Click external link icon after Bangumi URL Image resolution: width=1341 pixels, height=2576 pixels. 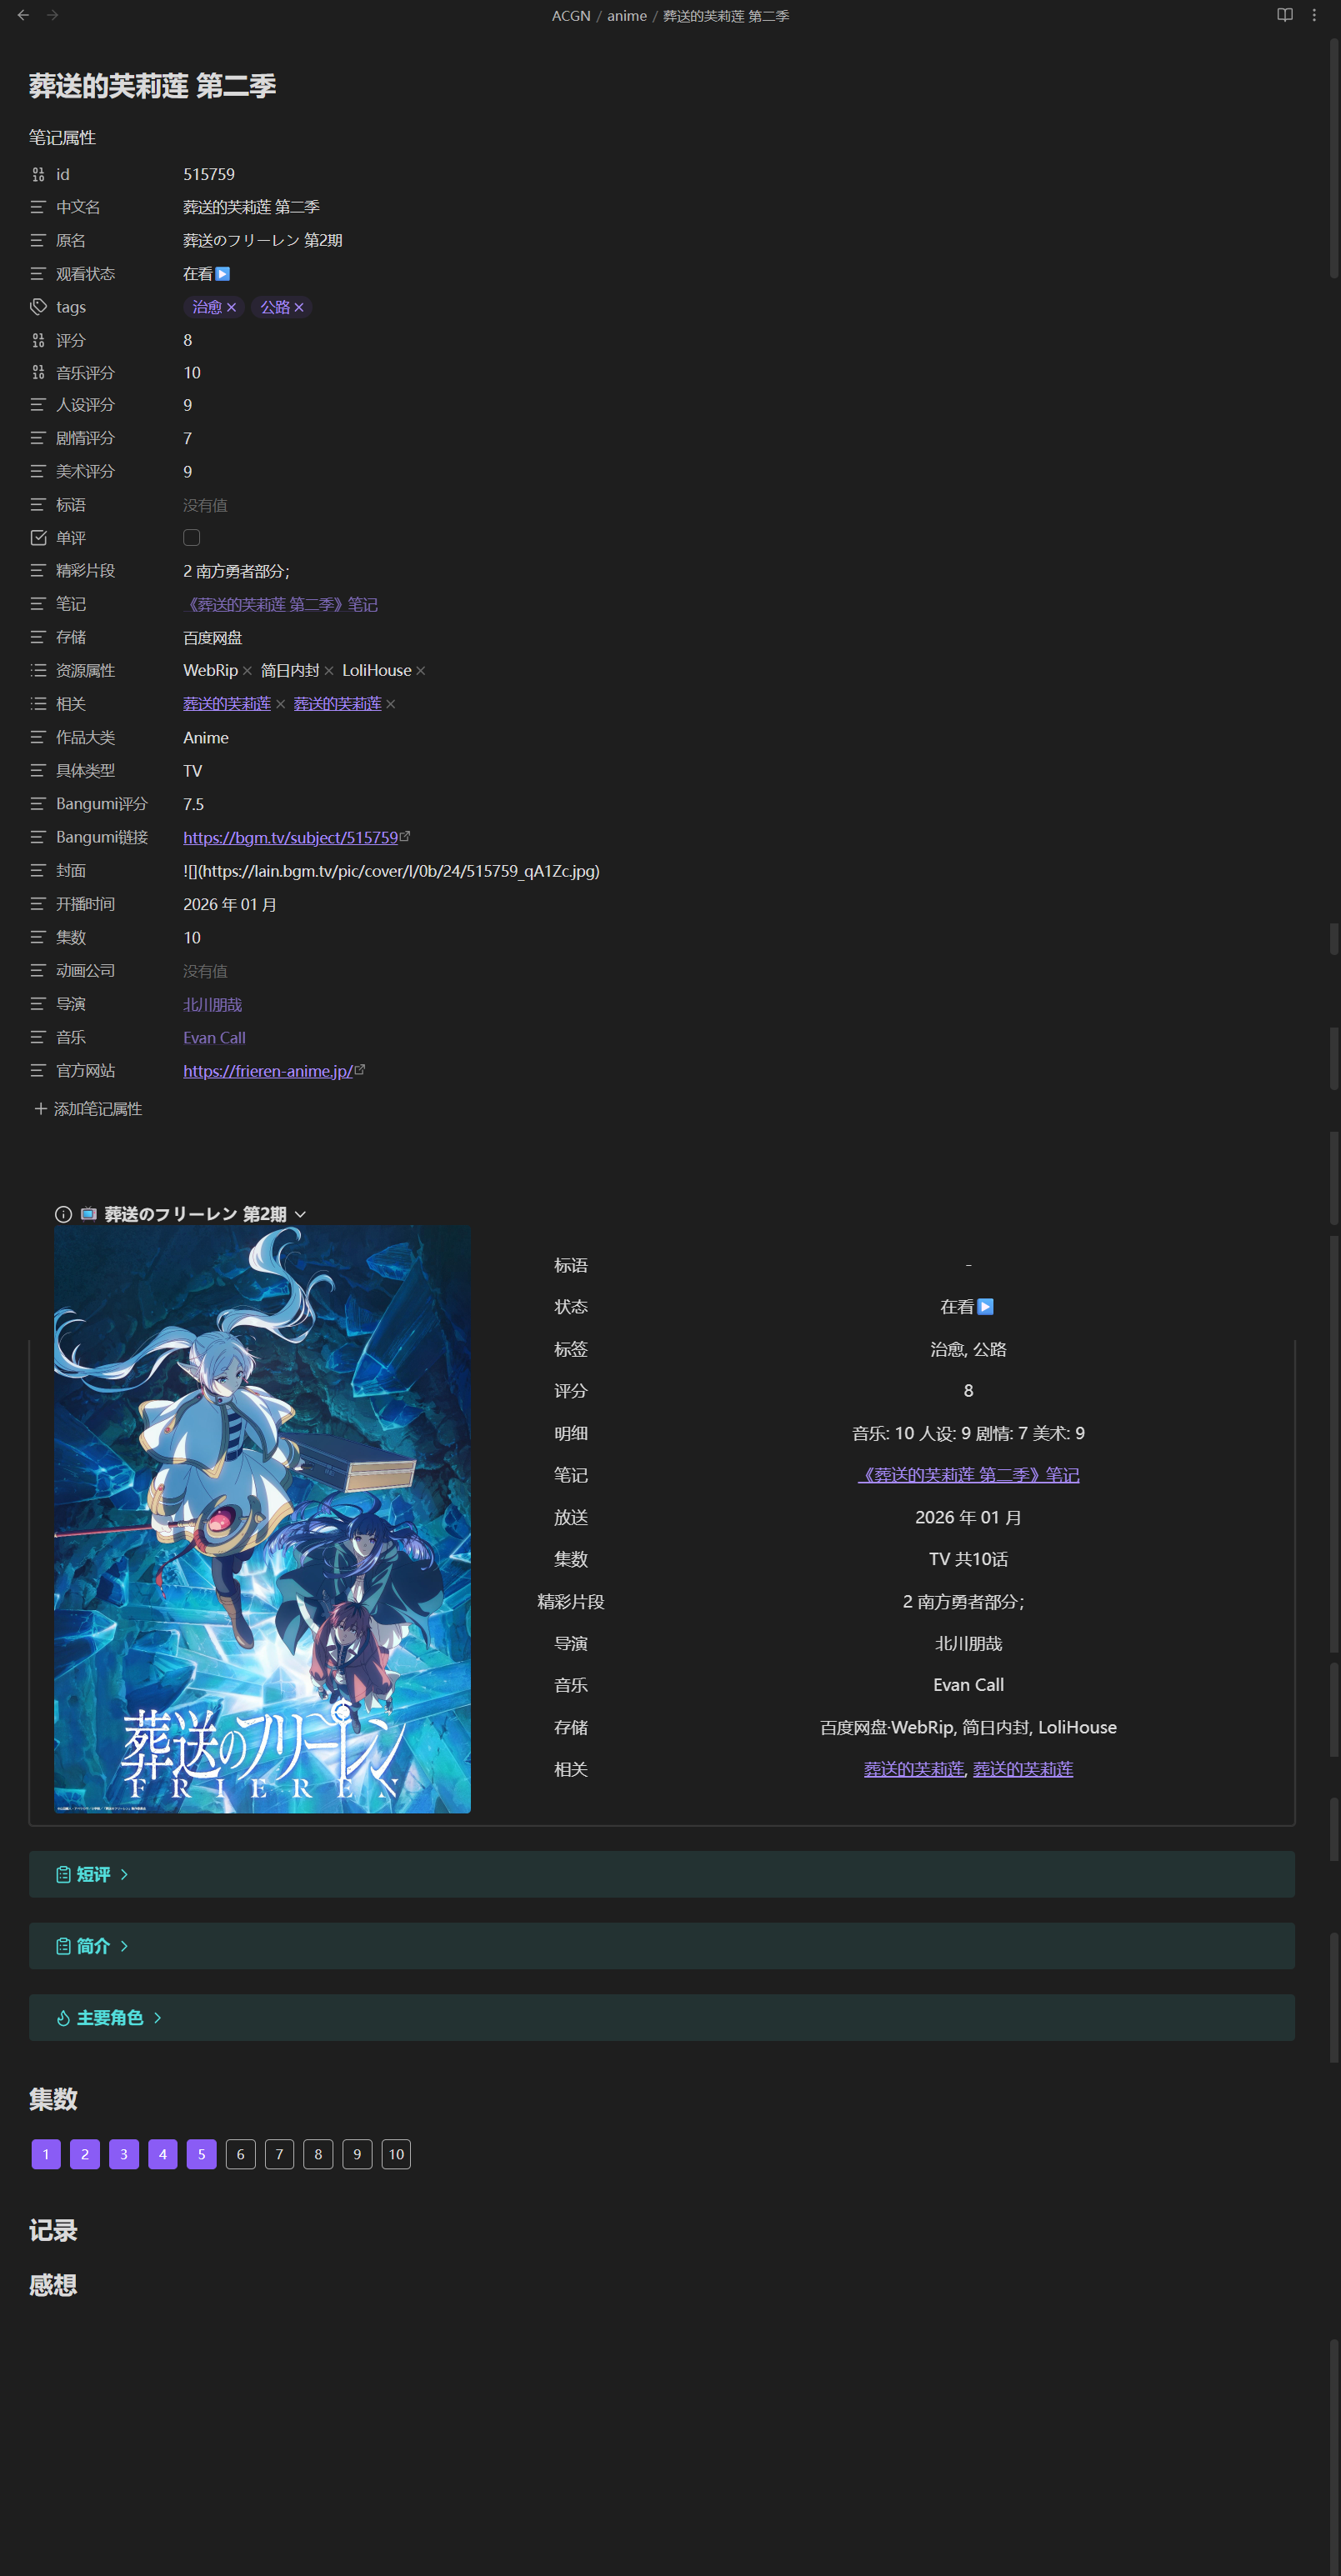point(405,836)
